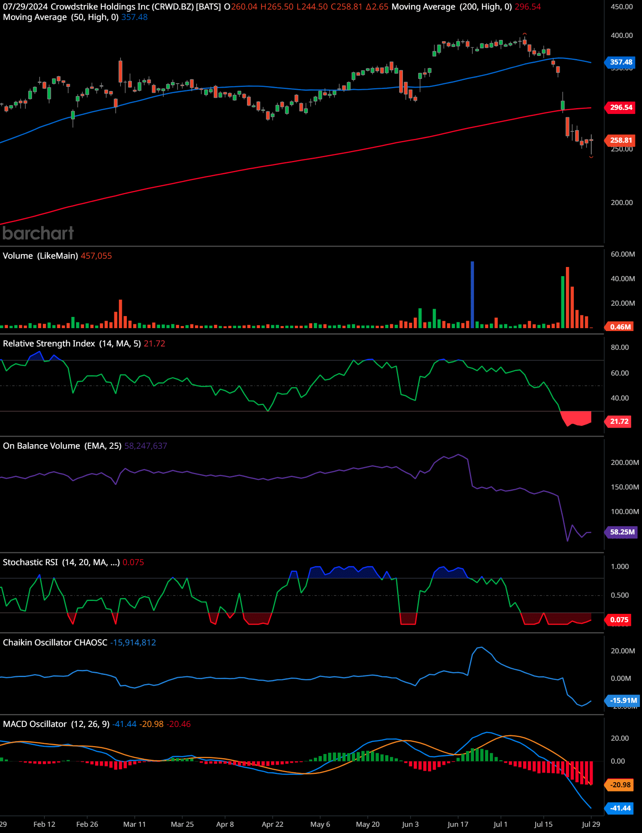Click the 450.00 price axis label

(x=622, y=7)
